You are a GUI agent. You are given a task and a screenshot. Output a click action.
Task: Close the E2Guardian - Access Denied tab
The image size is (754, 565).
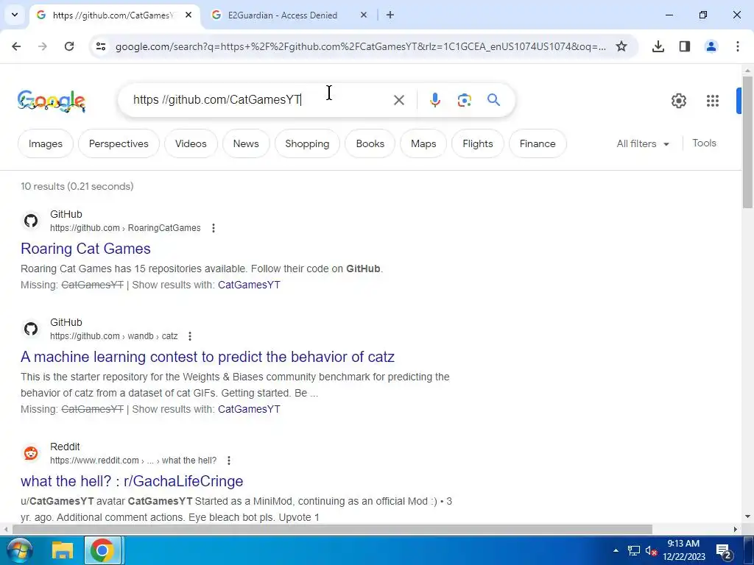[x=364, y=15]
